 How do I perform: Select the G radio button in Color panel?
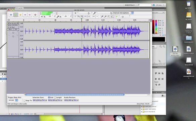coord(158,31)
